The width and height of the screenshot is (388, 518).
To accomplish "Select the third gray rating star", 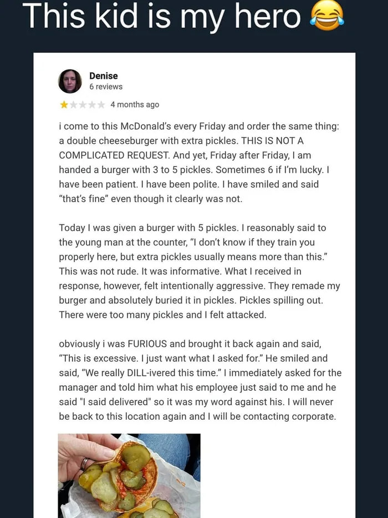I will (x=83, y=104).
